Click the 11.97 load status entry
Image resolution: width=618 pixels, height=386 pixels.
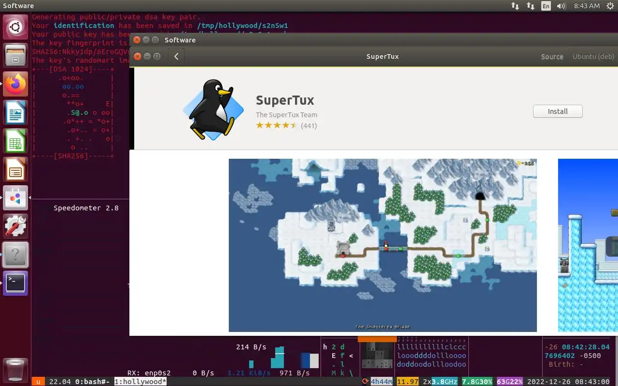click(407, 382)
